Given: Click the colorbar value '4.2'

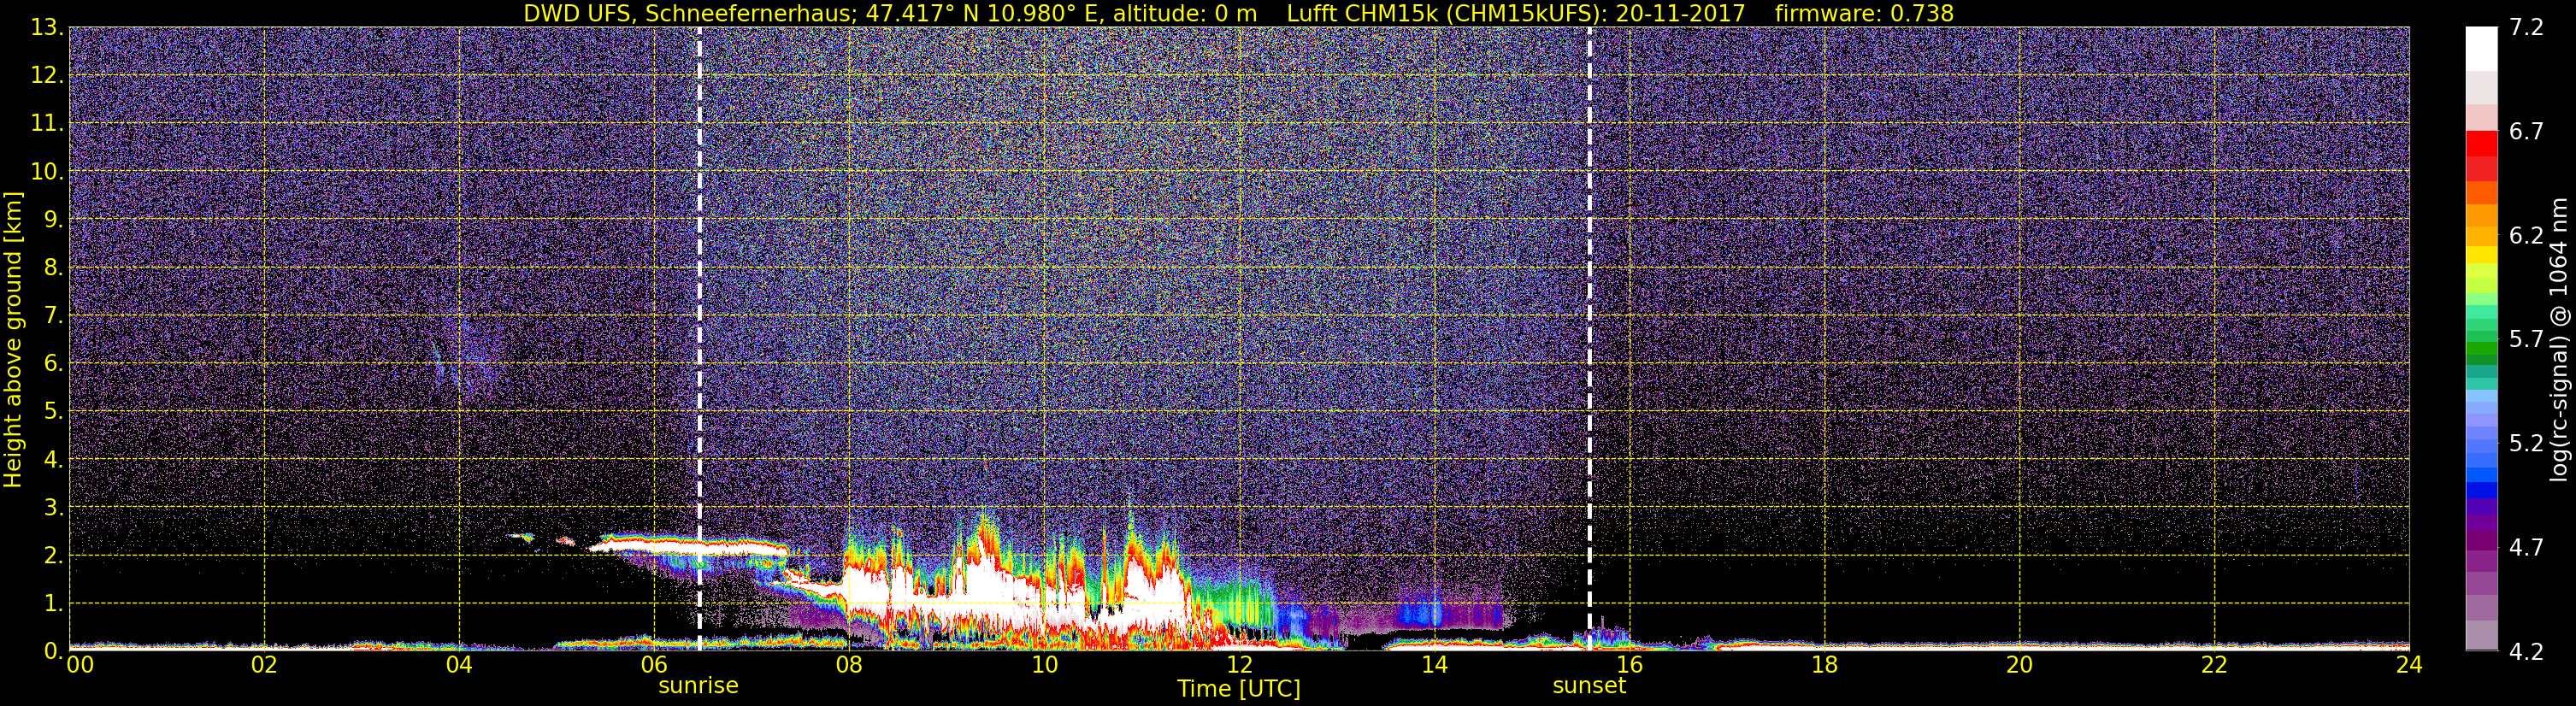Looking at the screenshot, I should coord(2526,652).
